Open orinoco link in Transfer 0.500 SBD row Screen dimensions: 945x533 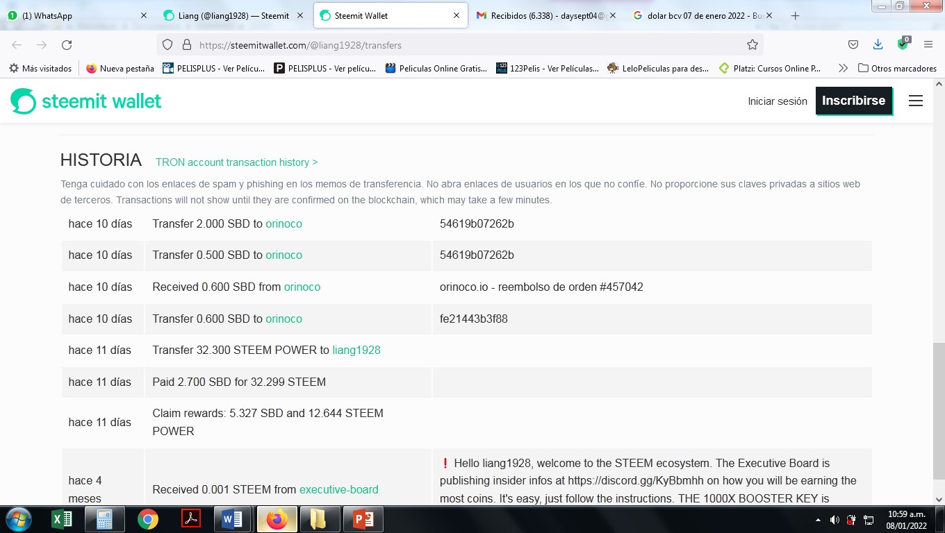pyautogui.click(x=283, y=255)
